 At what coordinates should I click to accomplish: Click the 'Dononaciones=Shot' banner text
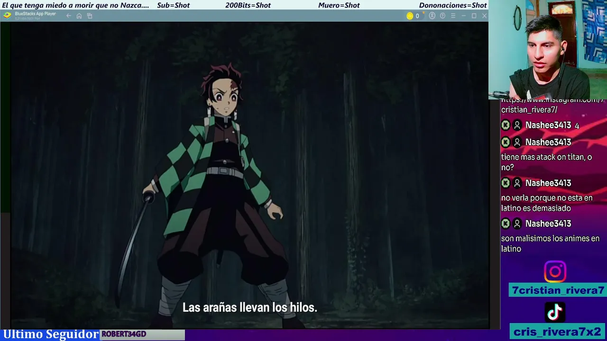(453, 5)
